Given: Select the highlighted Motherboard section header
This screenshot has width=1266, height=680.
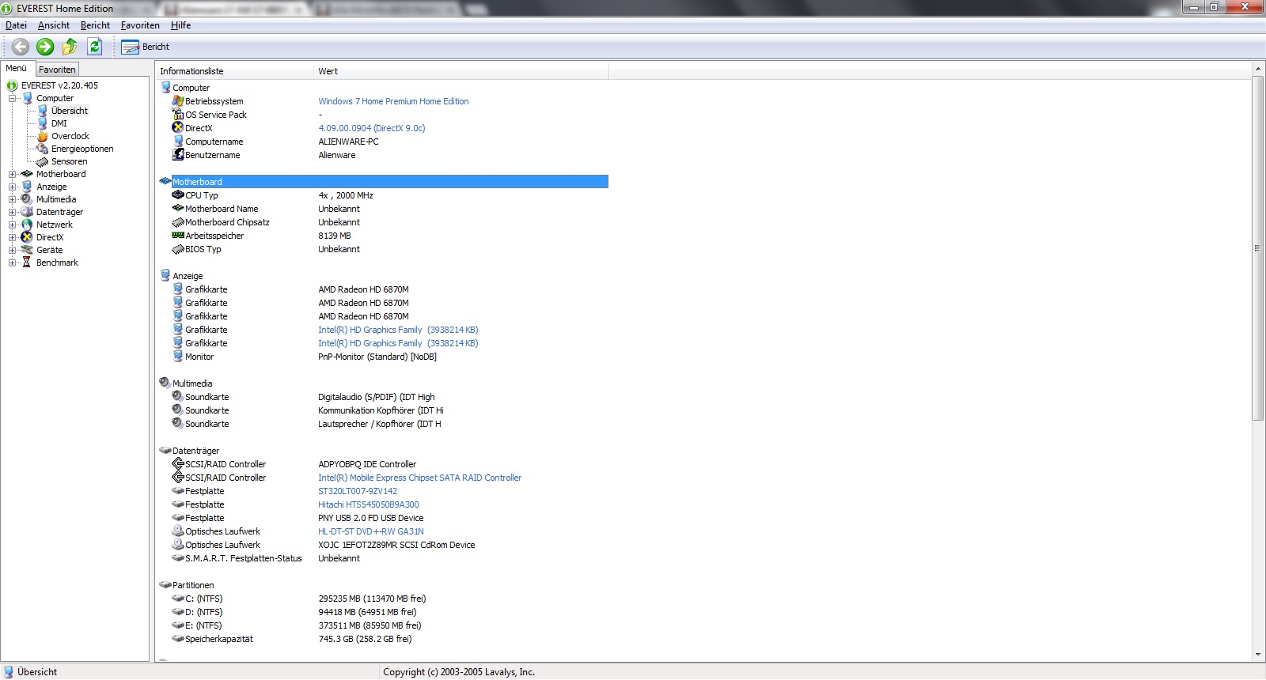Looking at the screenshot, I should coord(389,182).
